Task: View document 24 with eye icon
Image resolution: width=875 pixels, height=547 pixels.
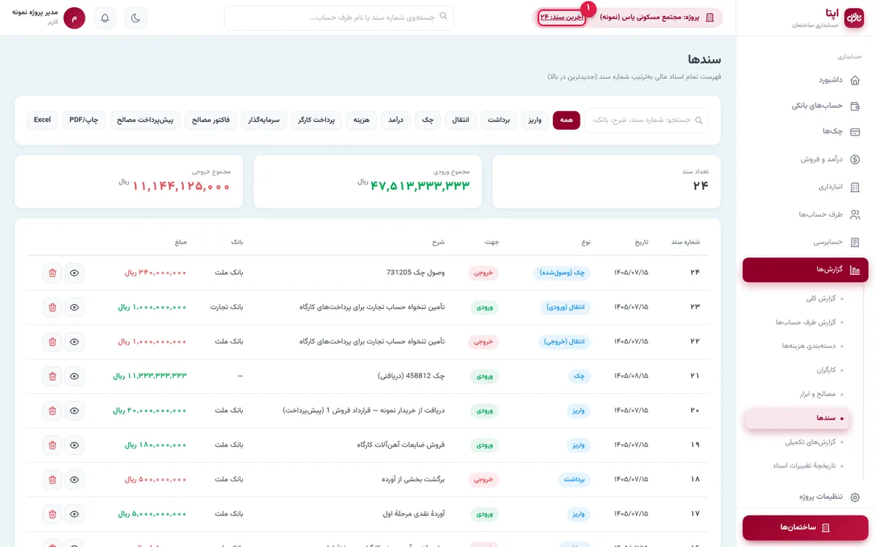Action: point(74,273)
